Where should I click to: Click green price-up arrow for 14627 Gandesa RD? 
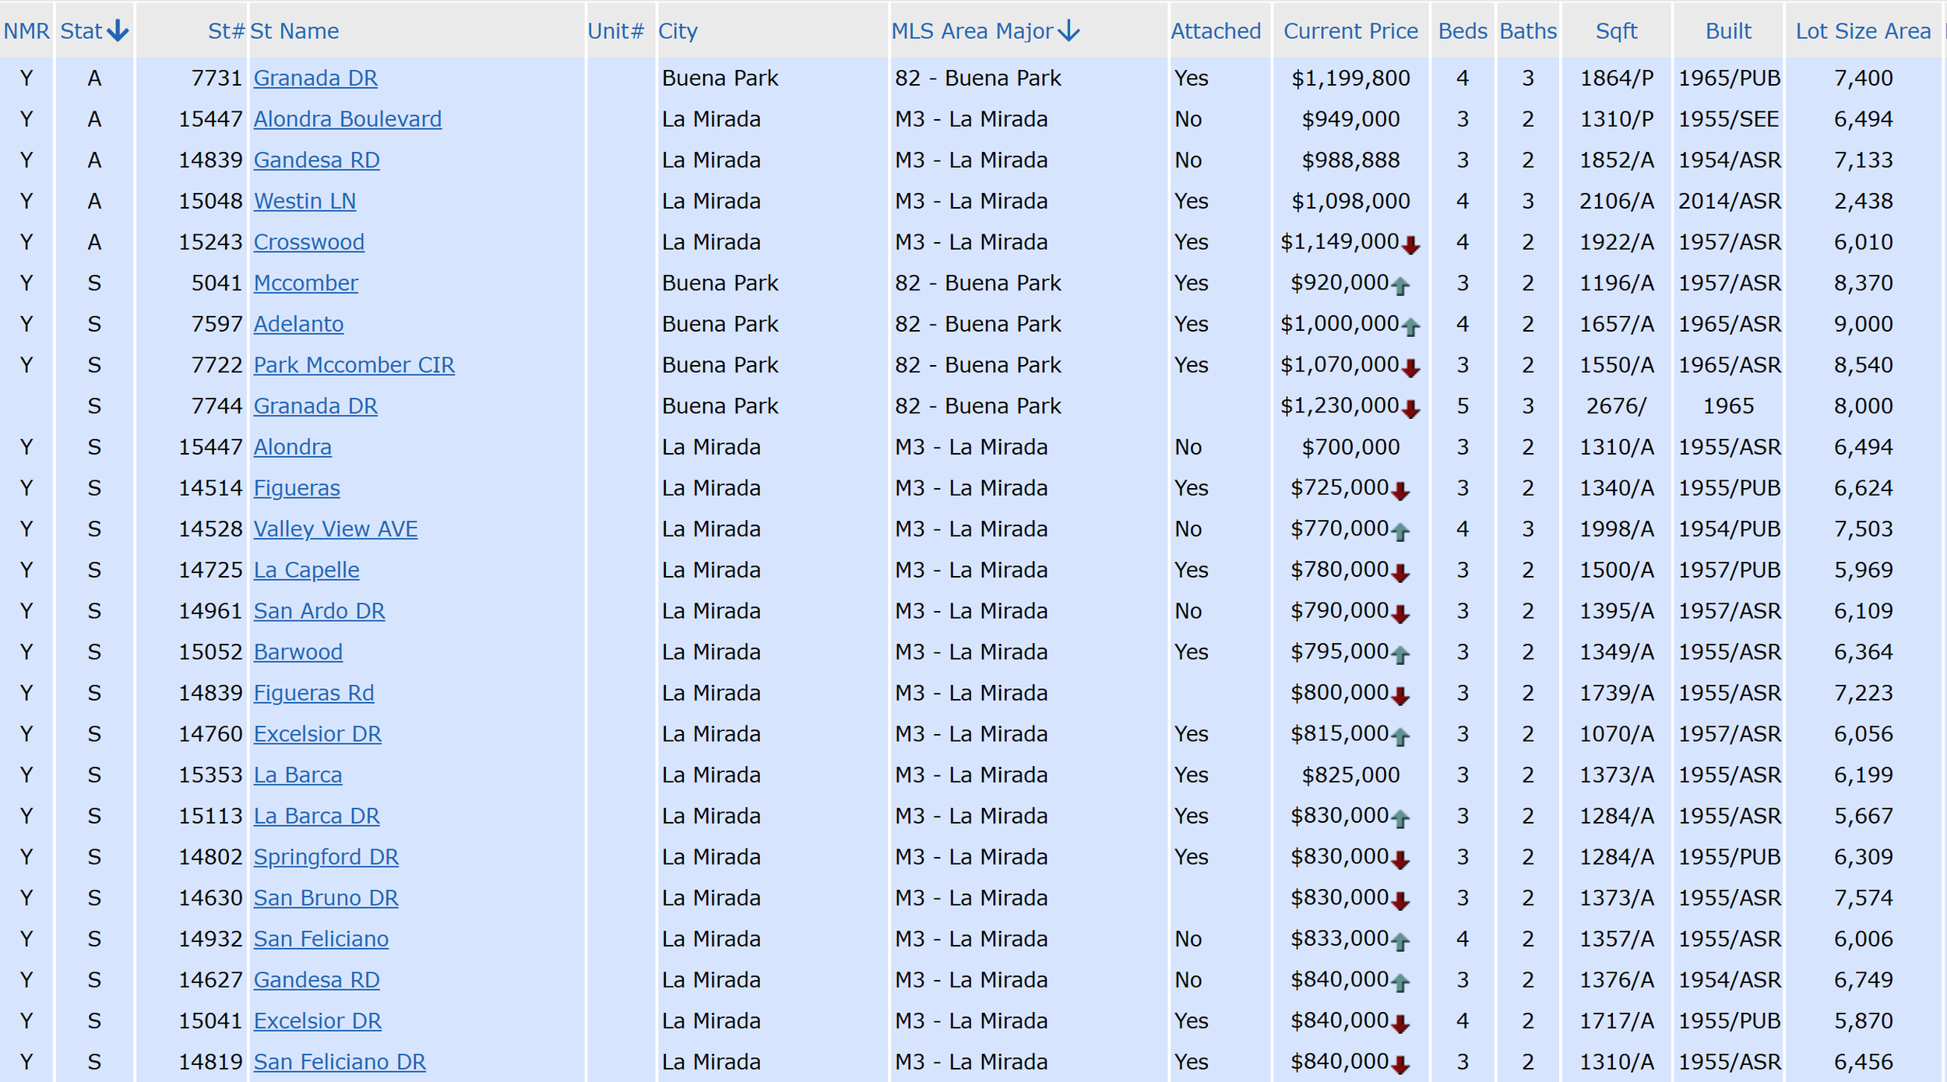[x=1400, y=983]
